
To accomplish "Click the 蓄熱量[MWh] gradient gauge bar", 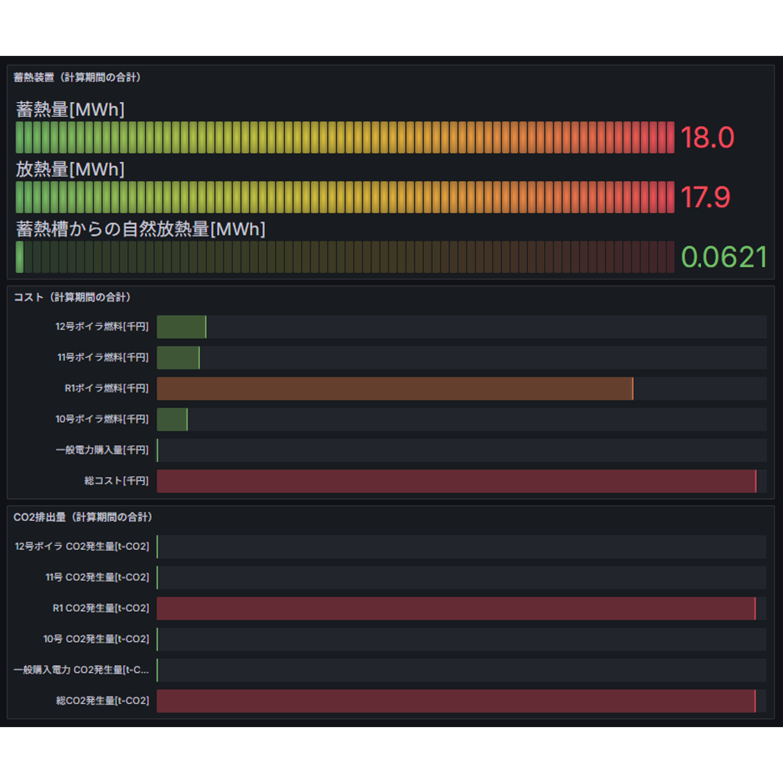I will pos(345,137).
